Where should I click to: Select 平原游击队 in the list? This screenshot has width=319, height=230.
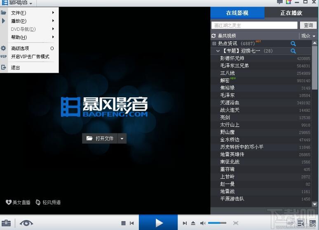click(x=261, y=199)
